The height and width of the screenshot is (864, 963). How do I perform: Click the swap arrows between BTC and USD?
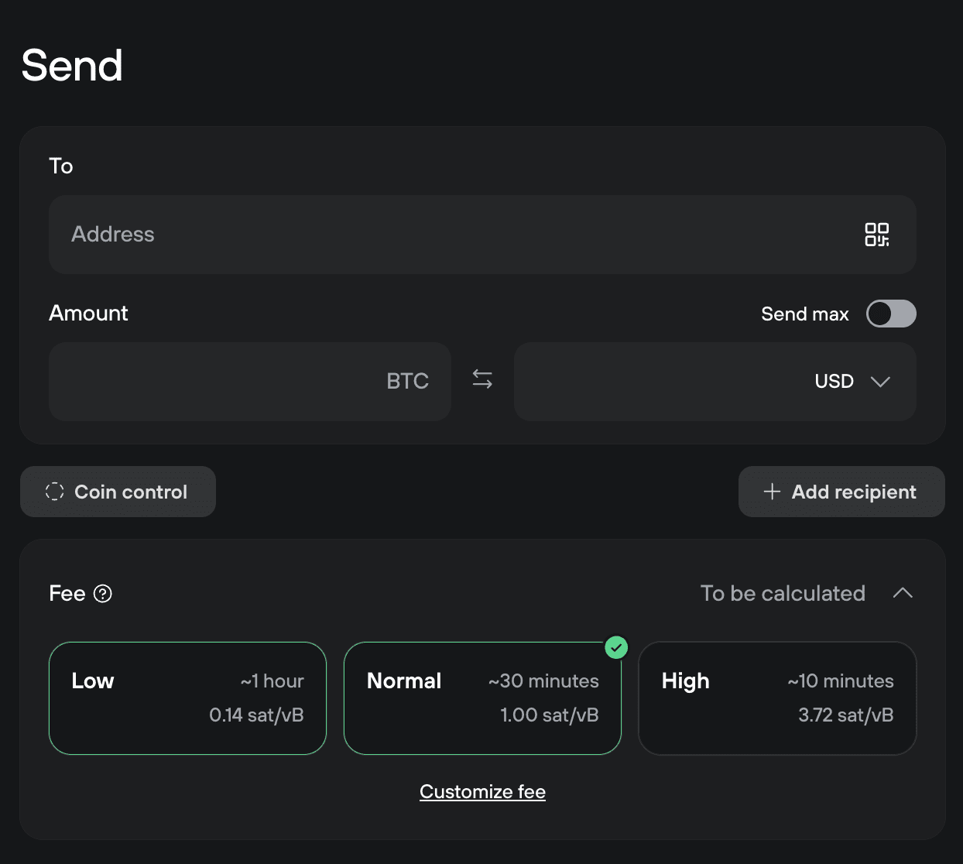click(481, 379)
